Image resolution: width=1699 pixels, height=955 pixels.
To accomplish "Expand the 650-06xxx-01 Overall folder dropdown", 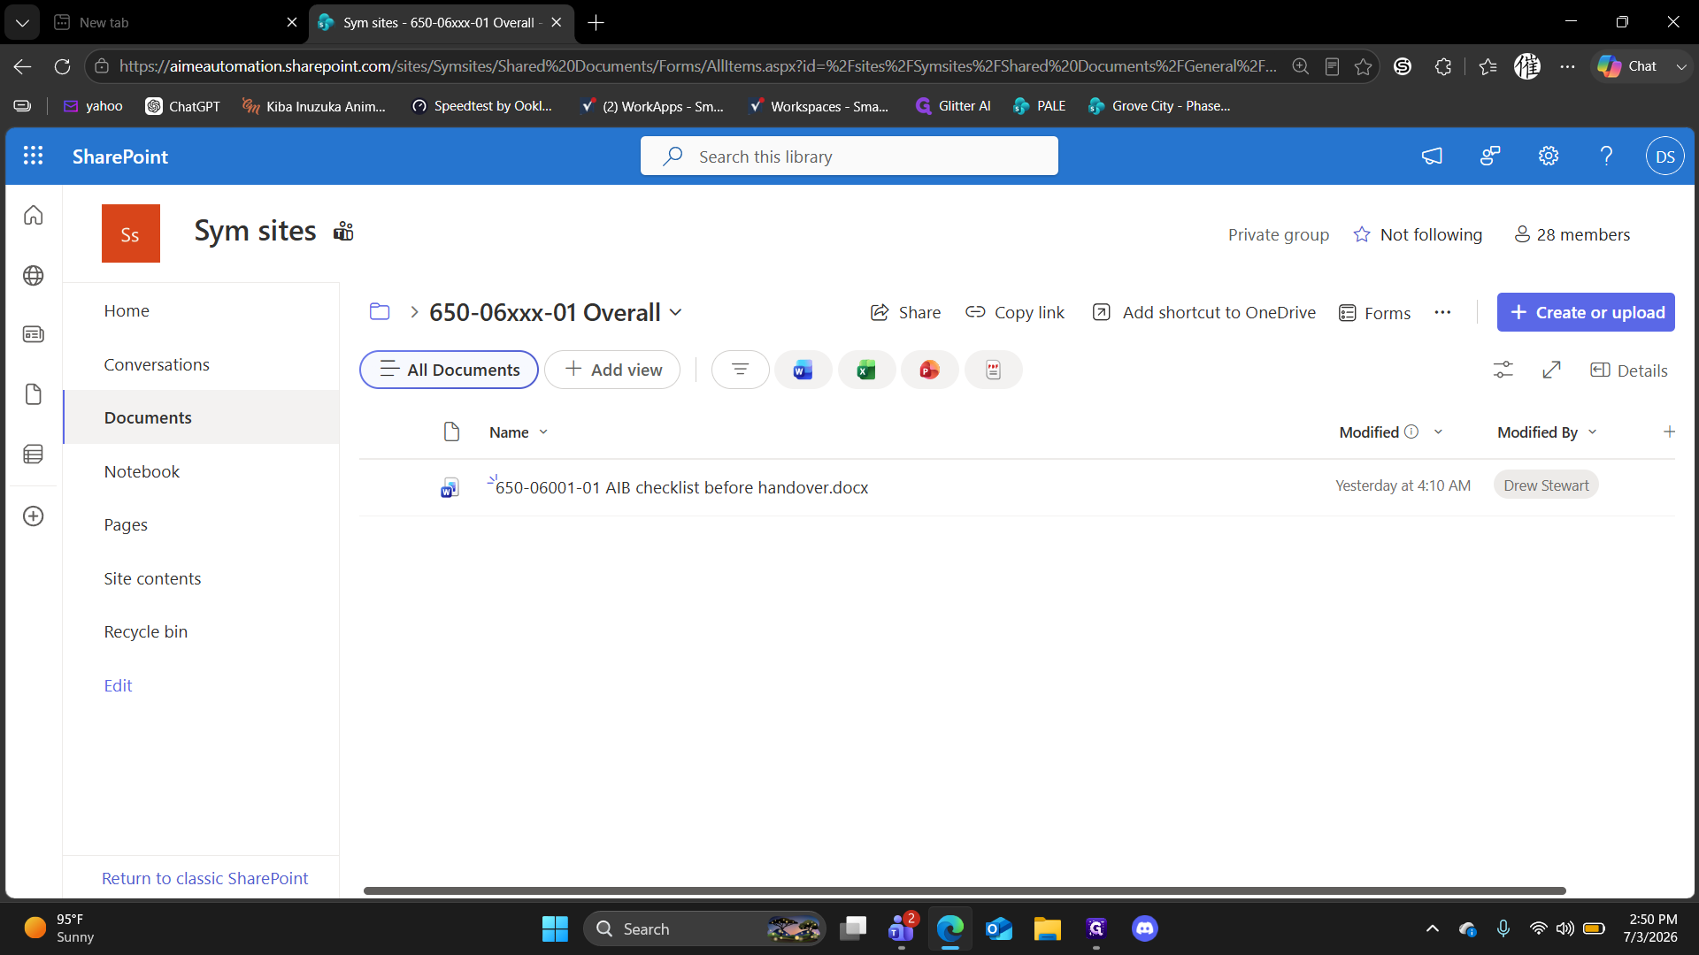I will 676,312.
